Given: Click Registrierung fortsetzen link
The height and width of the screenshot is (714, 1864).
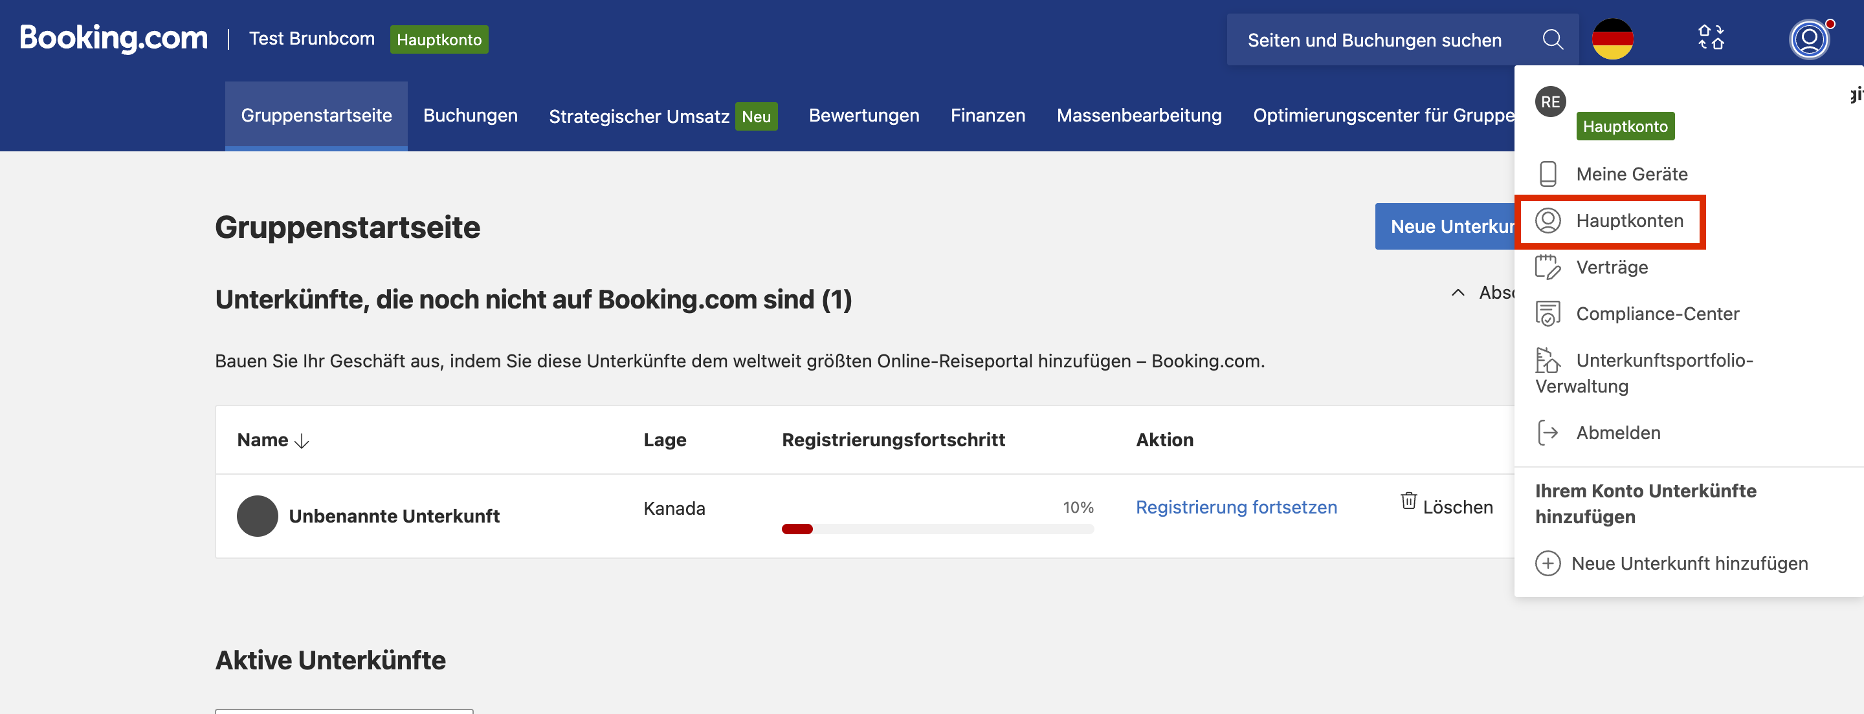Looking at the screenshot, I should click(x=1236, y=507).
